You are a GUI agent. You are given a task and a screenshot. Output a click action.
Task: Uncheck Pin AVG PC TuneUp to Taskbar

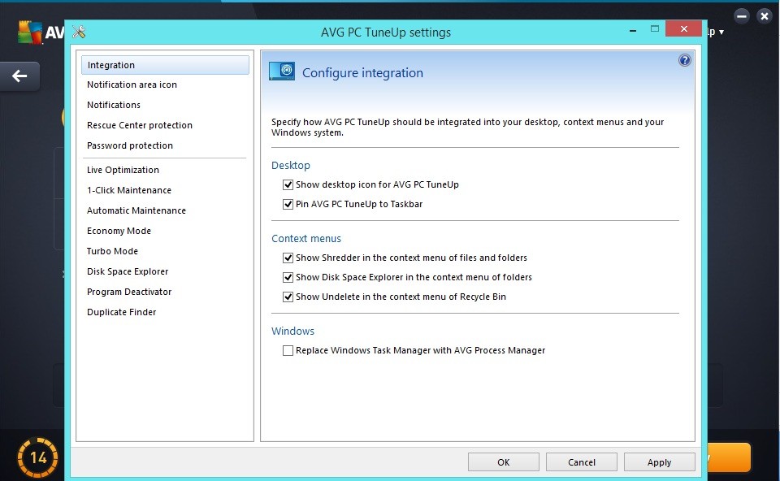(288, 204)
